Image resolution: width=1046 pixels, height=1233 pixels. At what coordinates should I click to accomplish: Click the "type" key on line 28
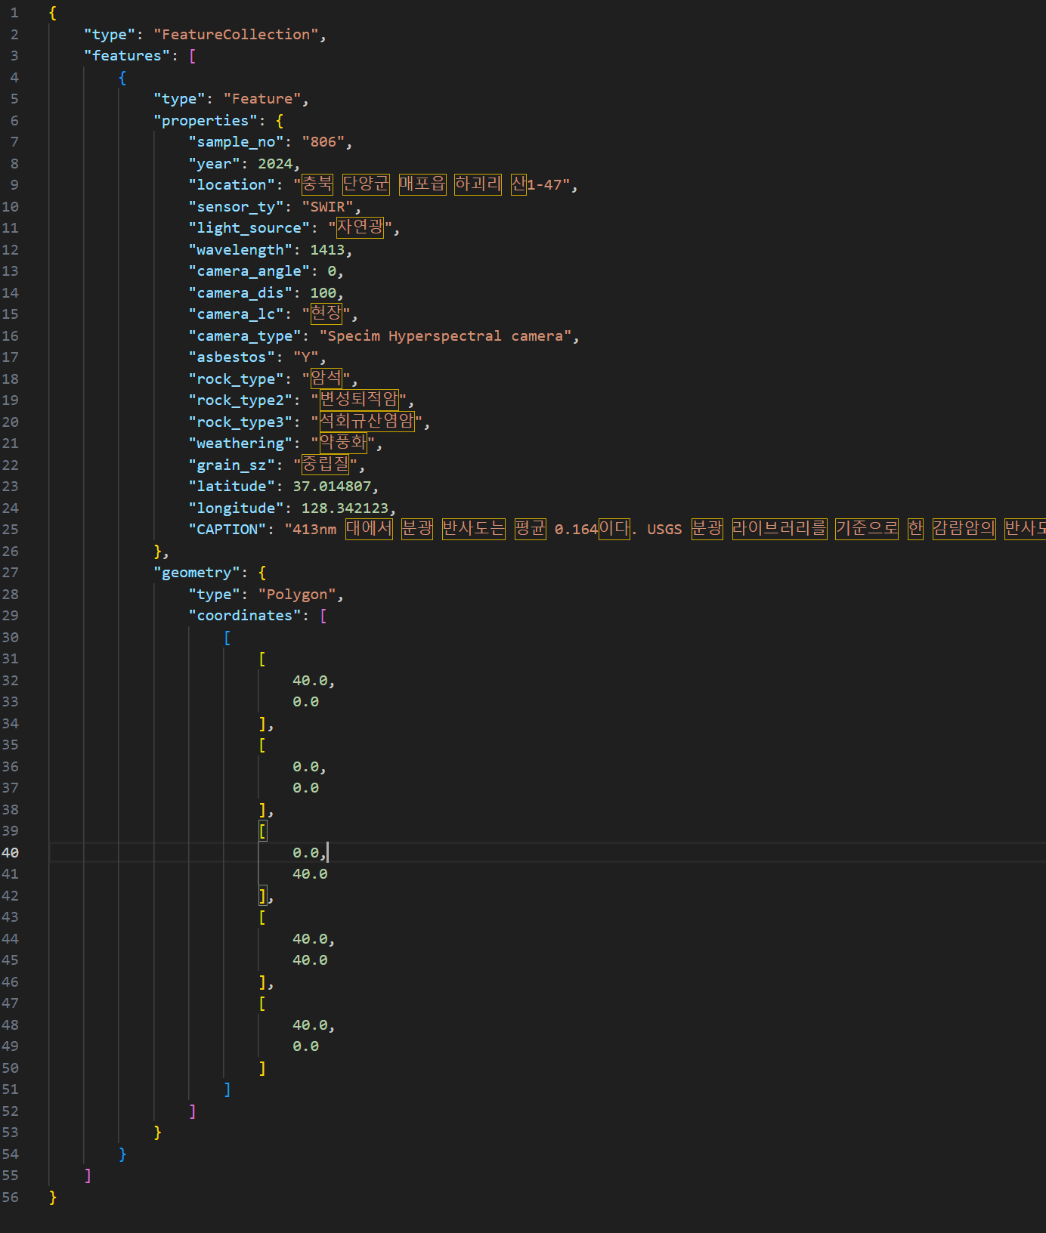pos(214,594)
